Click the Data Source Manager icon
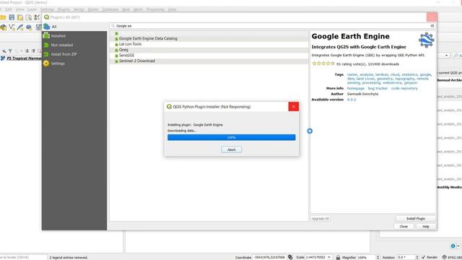Screen dimensions: 462x260 click(3, 27)
